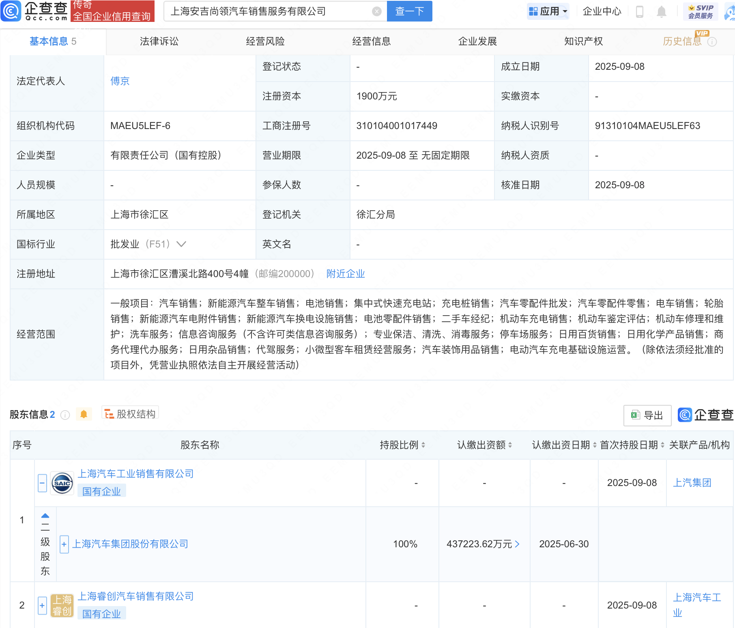735x628 pixels.
Task: Click the 附近企业 link beside registered address
Action: [x=345, y=274]
